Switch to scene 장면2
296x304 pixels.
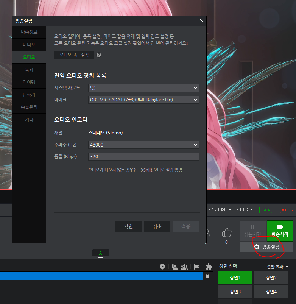[x=271, y=277]
